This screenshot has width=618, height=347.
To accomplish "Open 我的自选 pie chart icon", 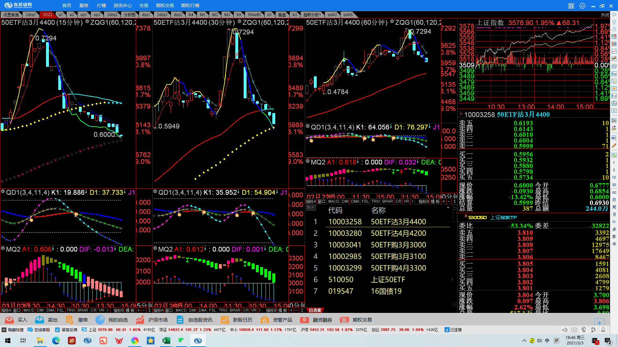I will pyautogui.click(x=100, y=320).
